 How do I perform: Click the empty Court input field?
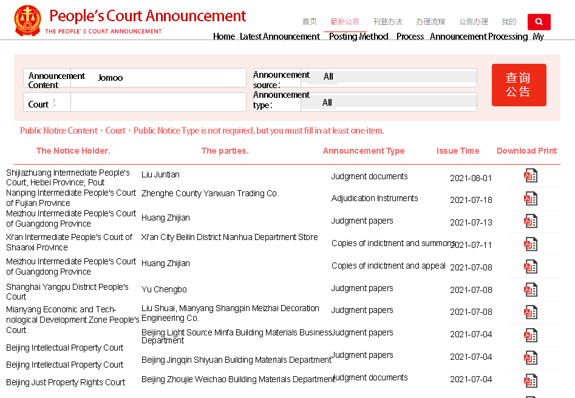coord(158,103)
